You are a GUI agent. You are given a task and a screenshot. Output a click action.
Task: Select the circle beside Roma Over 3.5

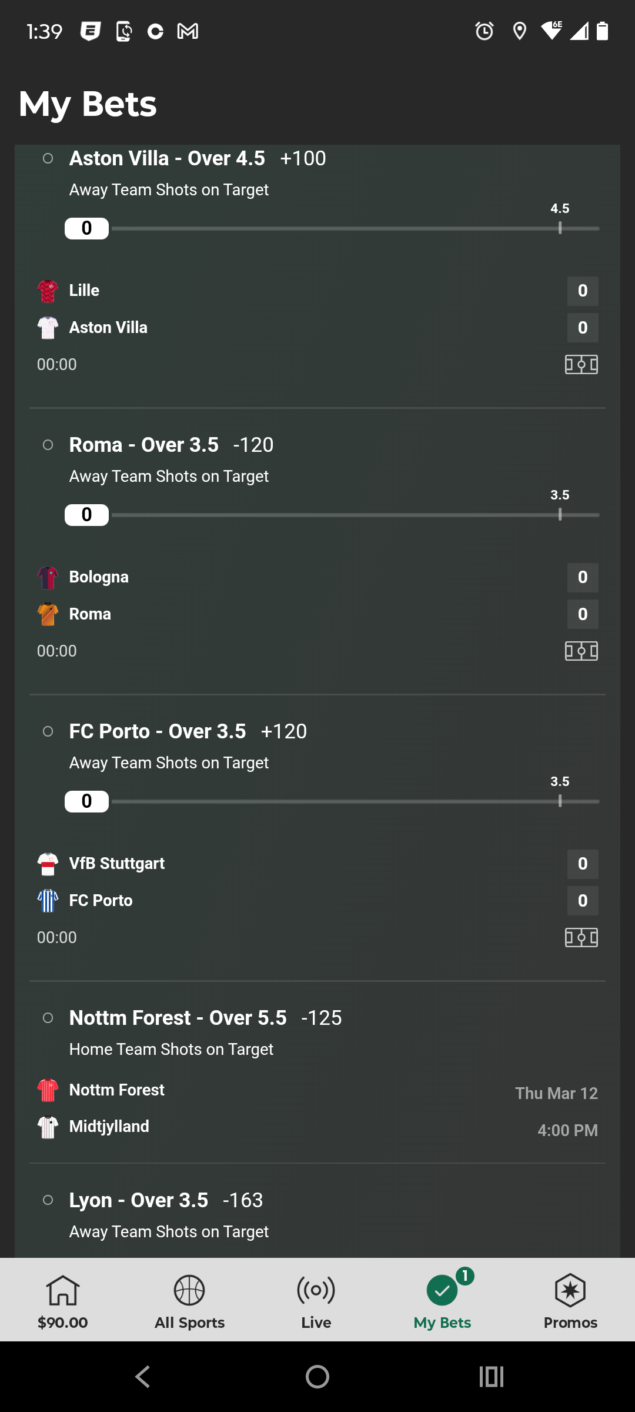click(48, 445)
